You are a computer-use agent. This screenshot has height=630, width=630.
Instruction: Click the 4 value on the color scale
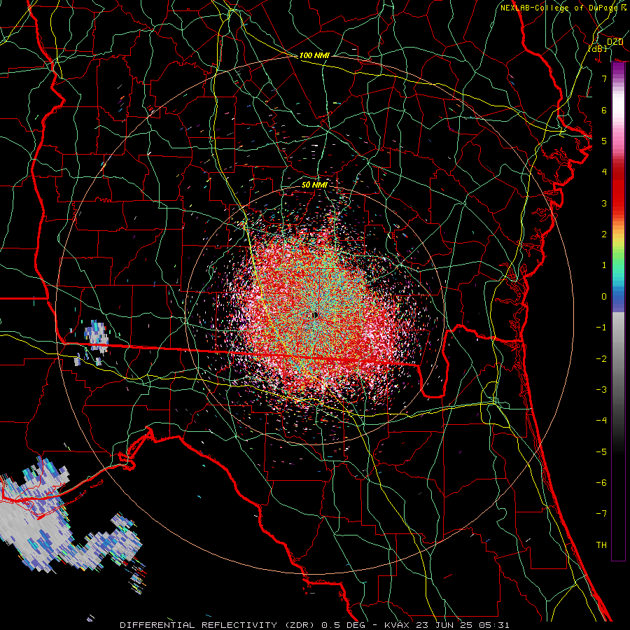point(604,172)
